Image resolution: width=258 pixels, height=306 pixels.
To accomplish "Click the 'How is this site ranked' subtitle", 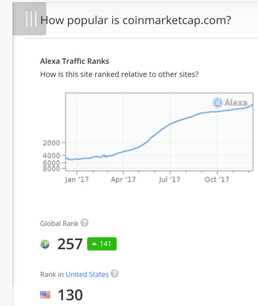I will [119, 74].
